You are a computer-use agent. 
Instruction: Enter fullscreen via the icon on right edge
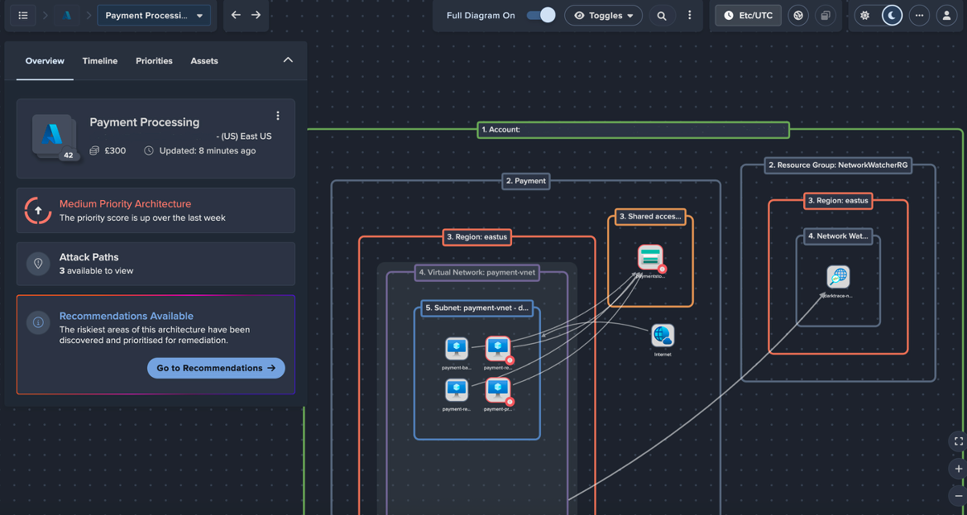[957, 441]
